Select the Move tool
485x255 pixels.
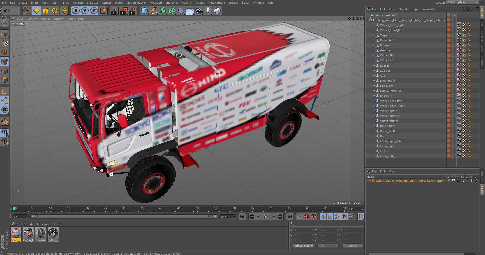point(36,11)
